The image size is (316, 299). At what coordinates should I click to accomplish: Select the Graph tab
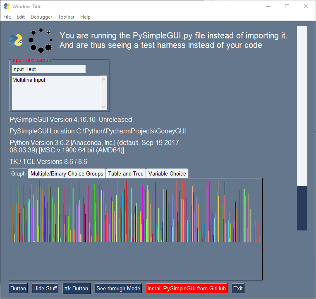(x=18, y=173)
